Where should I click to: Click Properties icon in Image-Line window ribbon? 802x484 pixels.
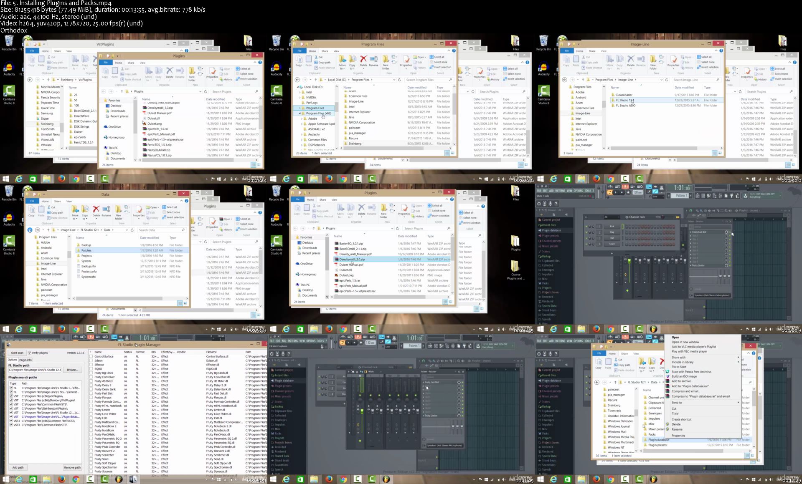point(673,59)
